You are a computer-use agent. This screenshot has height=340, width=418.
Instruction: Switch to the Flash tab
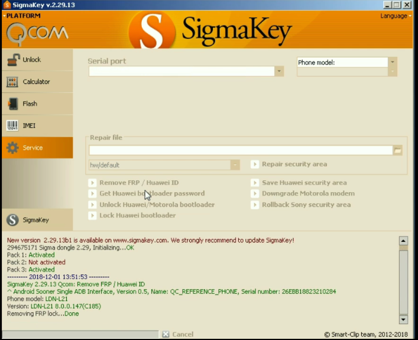(37, 103)
